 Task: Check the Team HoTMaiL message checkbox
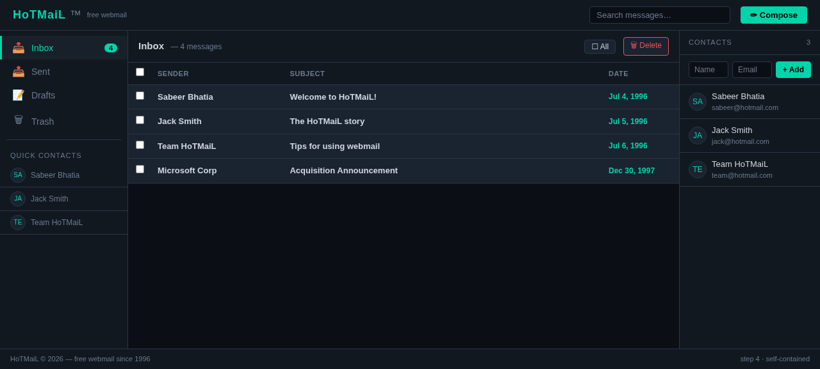140,145
